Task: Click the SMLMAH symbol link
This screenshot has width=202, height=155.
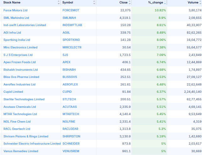Action: coord(69,18)
